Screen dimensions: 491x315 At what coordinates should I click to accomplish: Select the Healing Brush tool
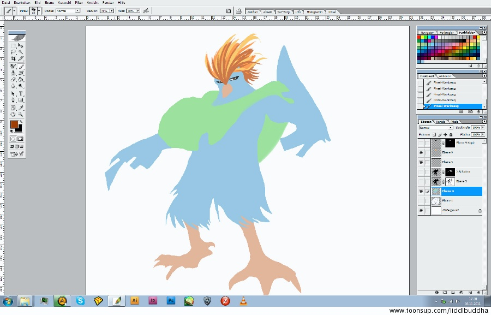tap(13, 67)
